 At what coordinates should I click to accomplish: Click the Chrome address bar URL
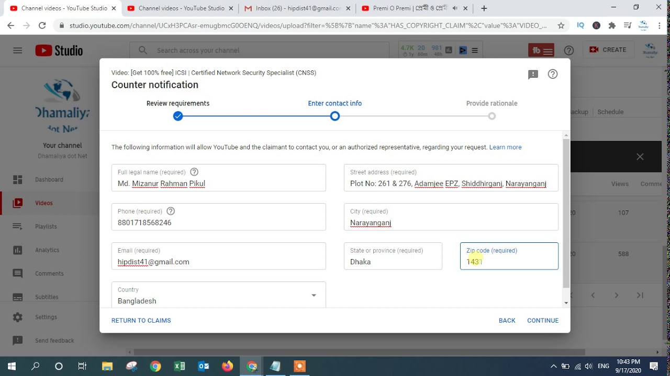308,25
